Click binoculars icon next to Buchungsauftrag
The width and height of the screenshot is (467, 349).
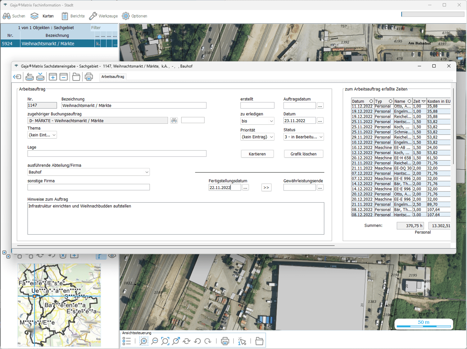[x=174, y=120]
